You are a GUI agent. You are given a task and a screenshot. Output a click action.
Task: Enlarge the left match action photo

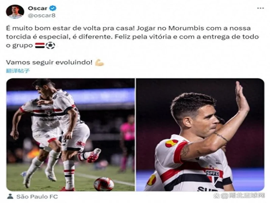(x=71, y=135)
